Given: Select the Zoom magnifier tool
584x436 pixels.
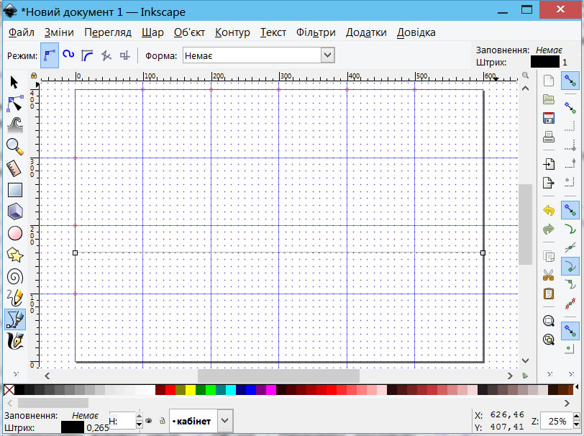Looking at the screenshot, I should [x=14, y=146].
